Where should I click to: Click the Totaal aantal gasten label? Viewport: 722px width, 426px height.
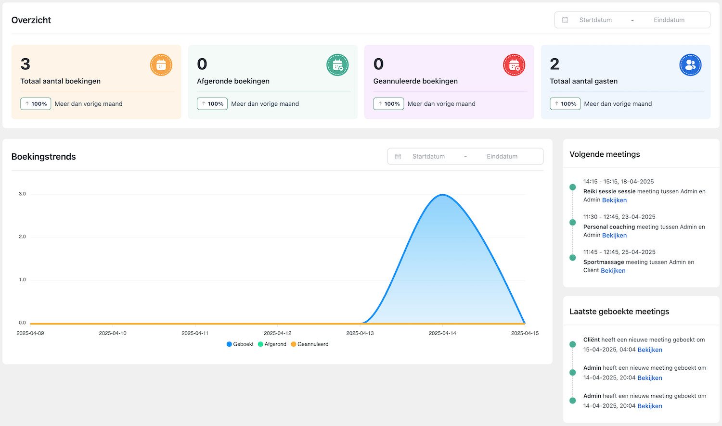pyautogui.click(x=583, y=81)
